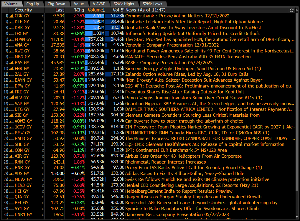300x221 pixels.
Task: Open the Δ AVAT tab
Action: [x=99, y=4]
